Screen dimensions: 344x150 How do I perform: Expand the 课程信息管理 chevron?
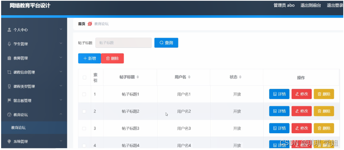[61, 72]
